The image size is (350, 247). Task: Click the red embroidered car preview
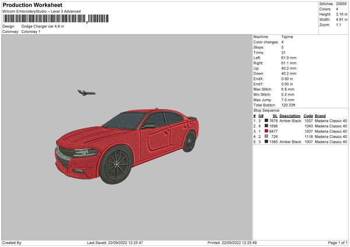coord(127,146)
